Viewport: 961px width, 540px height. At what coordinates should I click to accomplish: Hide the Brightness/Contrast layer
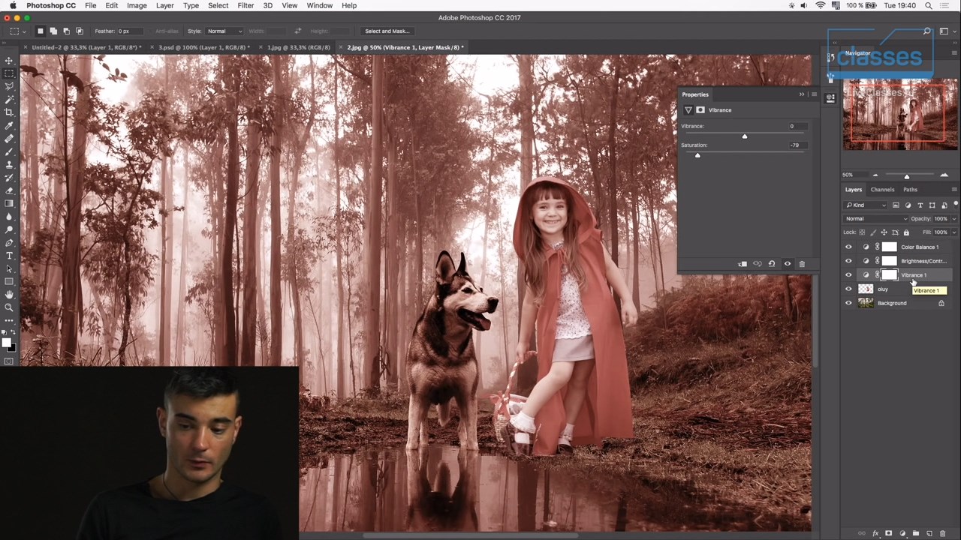[x=848, y=261]
